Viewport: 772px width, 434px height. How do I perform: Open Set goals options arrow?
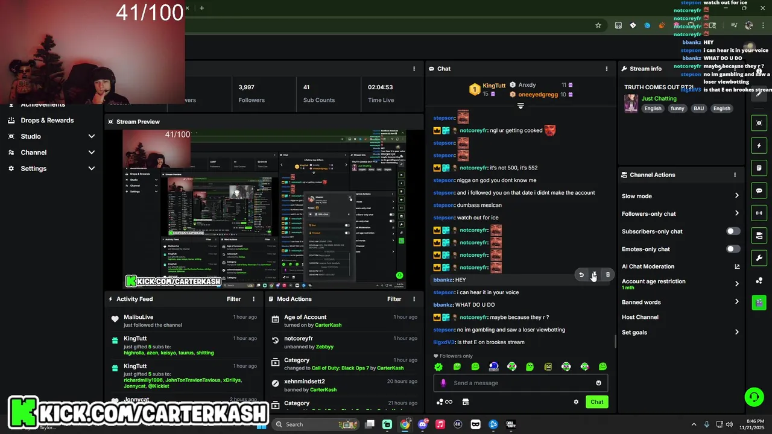[x=736, y=332]
